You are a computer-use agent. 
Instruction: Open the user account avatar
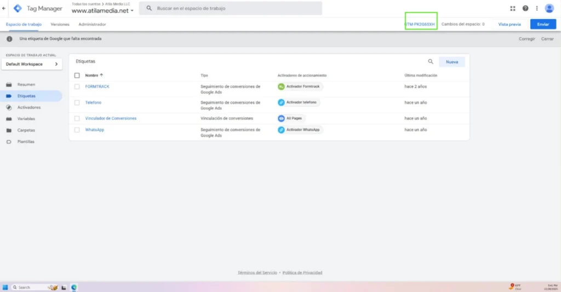(x=549, y=8)
